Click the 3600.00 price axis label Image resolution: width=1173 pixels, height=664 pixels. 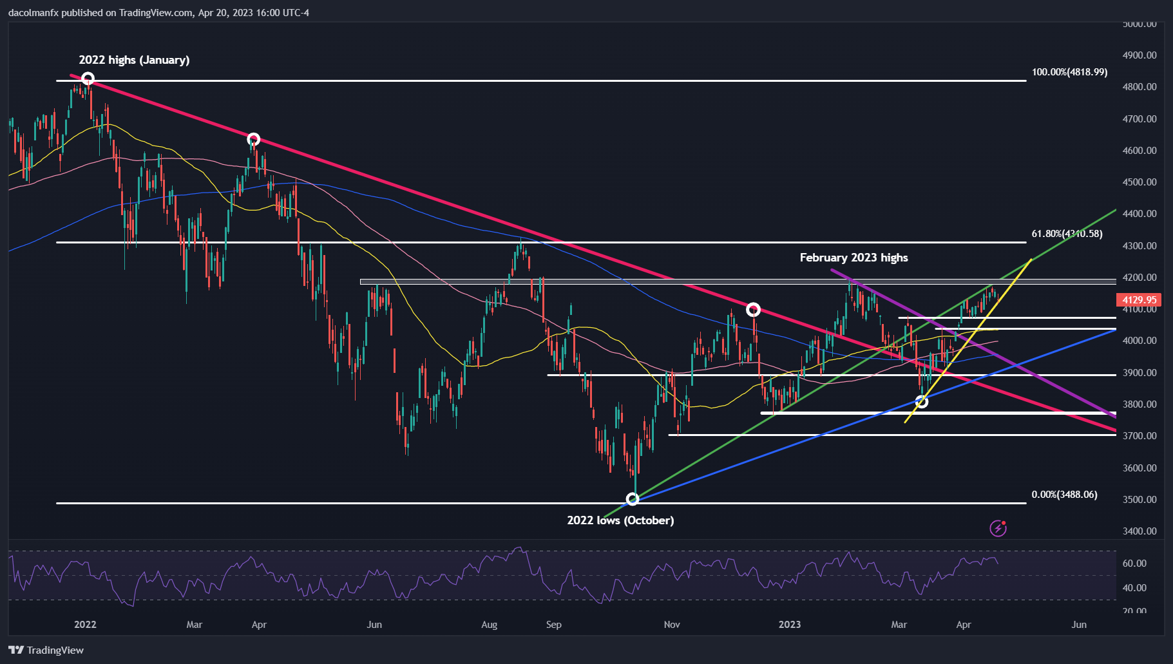(x=1139, y=468)
